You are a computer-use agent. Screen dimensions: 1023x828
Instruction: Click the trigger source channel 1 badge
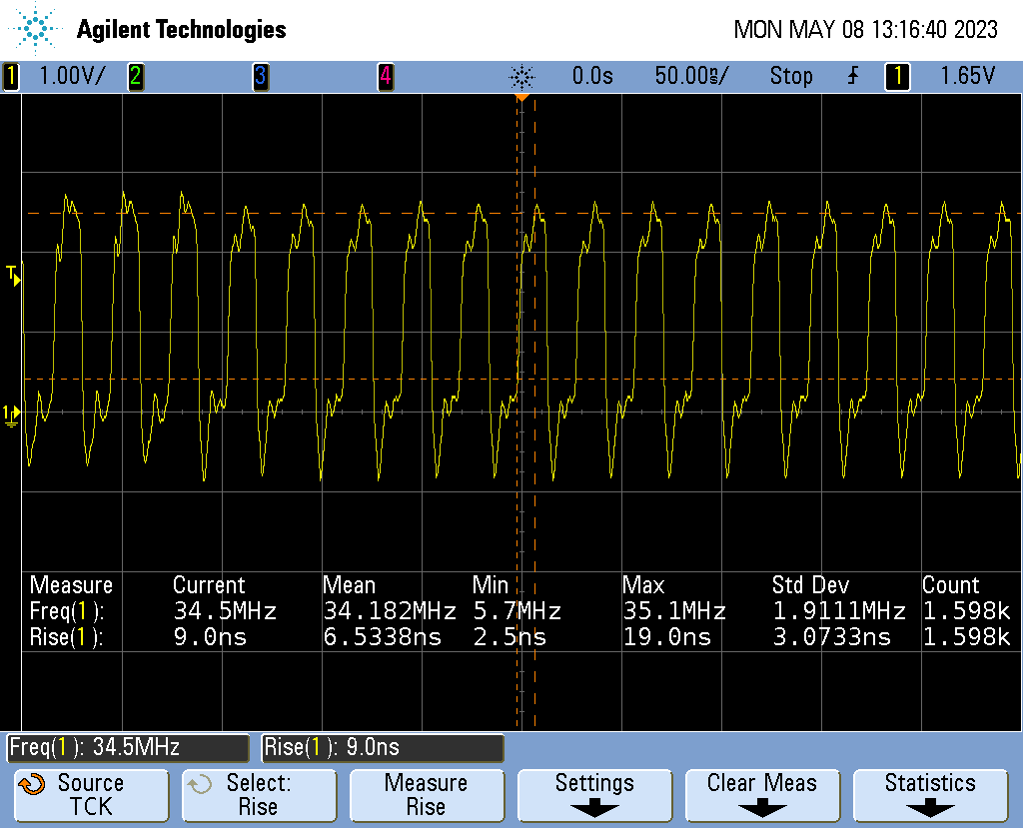click(896, 76)
